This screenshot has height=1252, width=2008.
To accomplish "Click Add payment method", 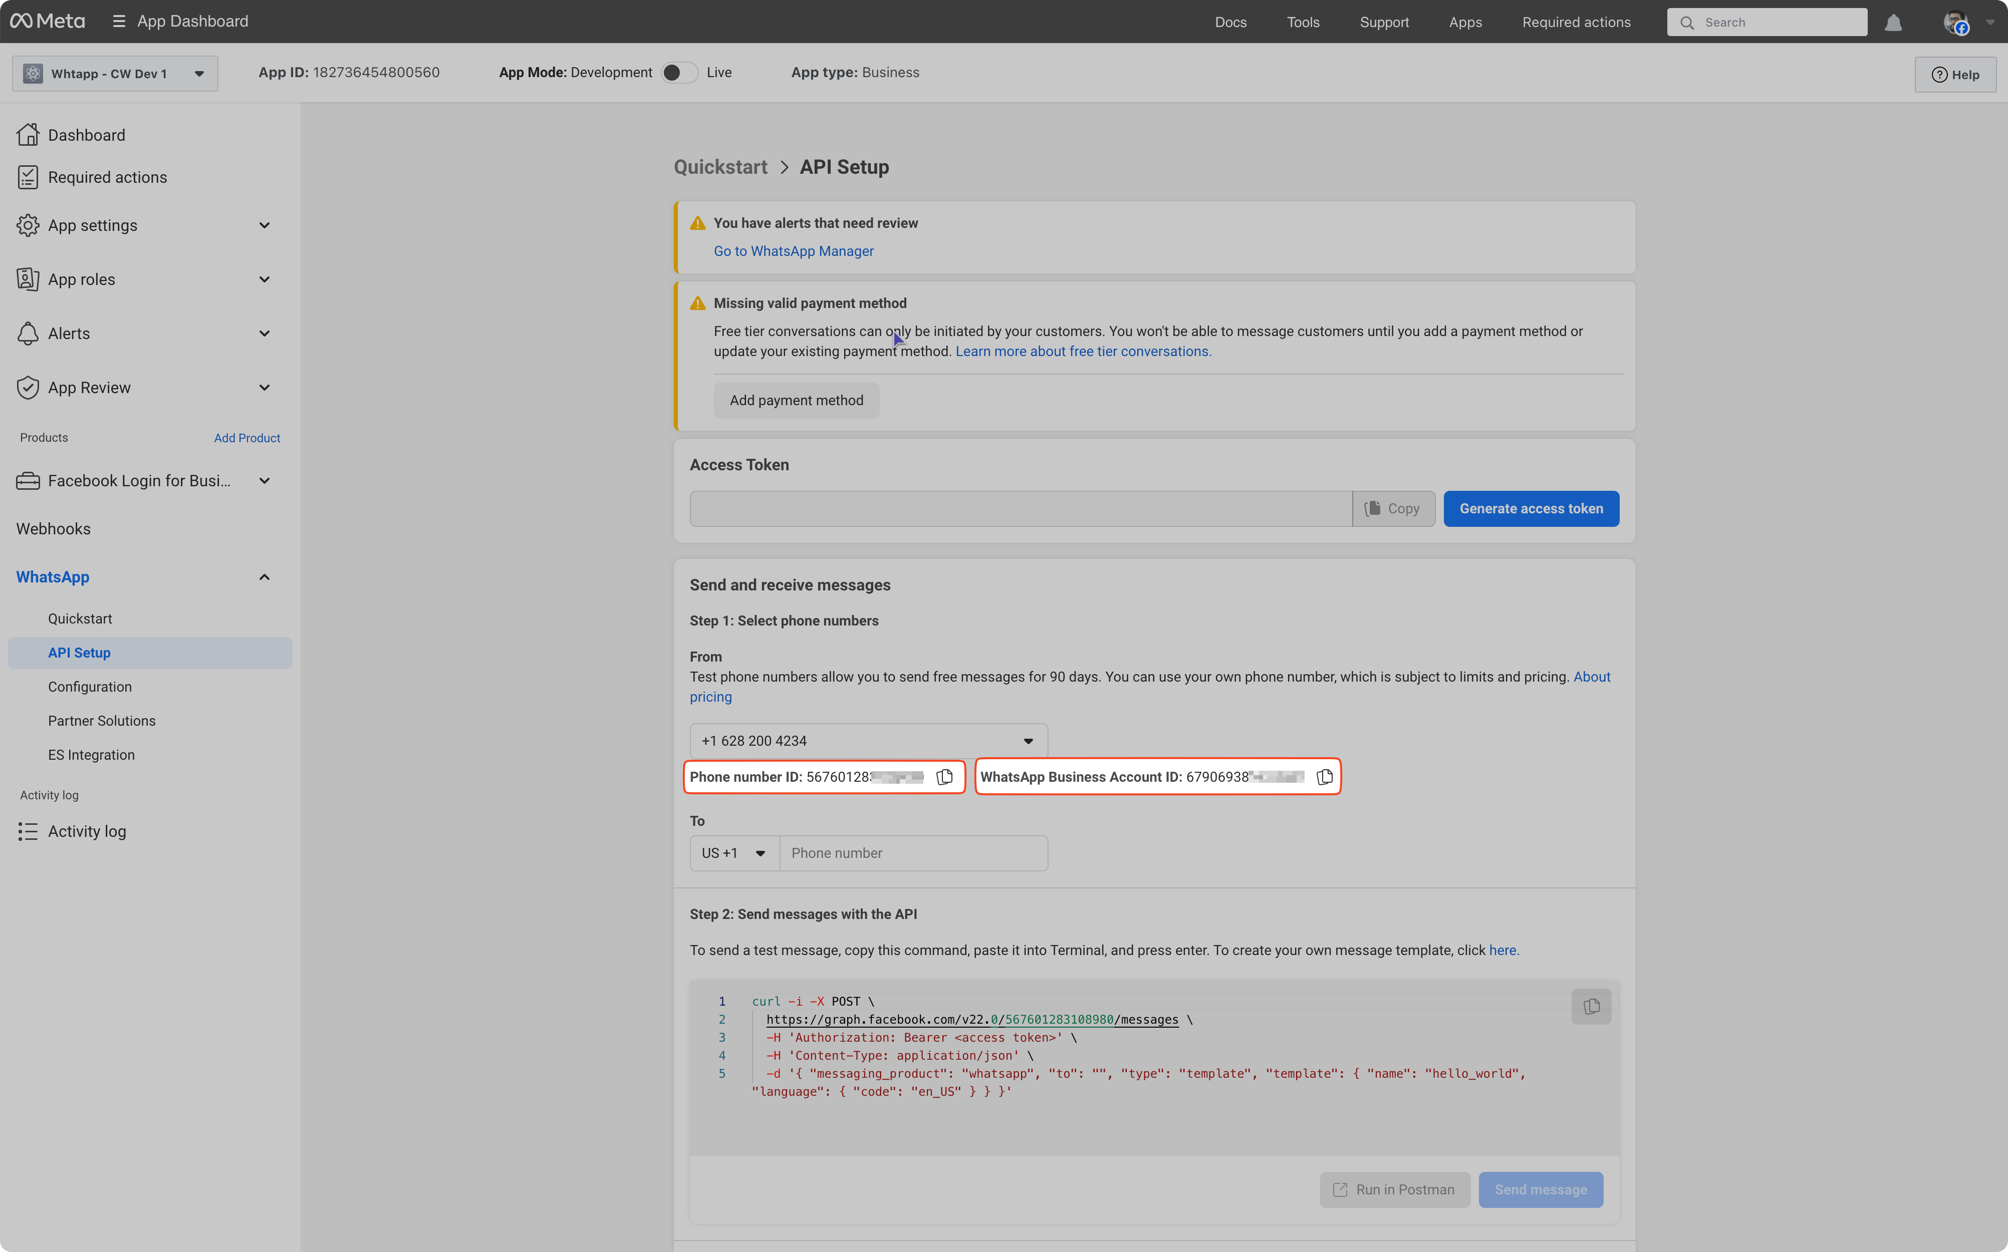I will pyautogui.click(x=796, y=401).
